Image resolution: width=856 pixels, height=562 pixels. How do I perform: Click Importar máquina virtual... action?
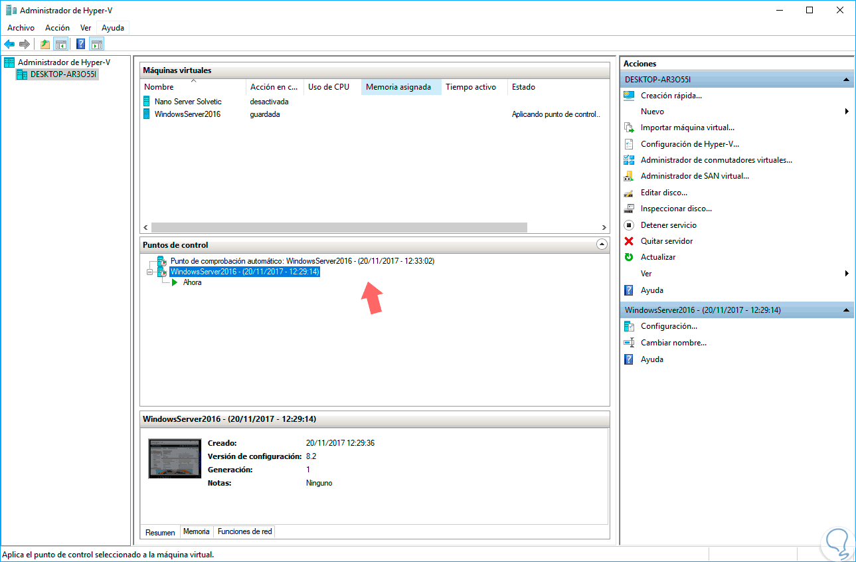pos(687,128)
